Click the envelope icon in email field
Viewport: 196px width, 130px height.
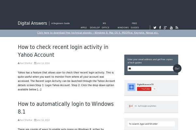[130, 69]
